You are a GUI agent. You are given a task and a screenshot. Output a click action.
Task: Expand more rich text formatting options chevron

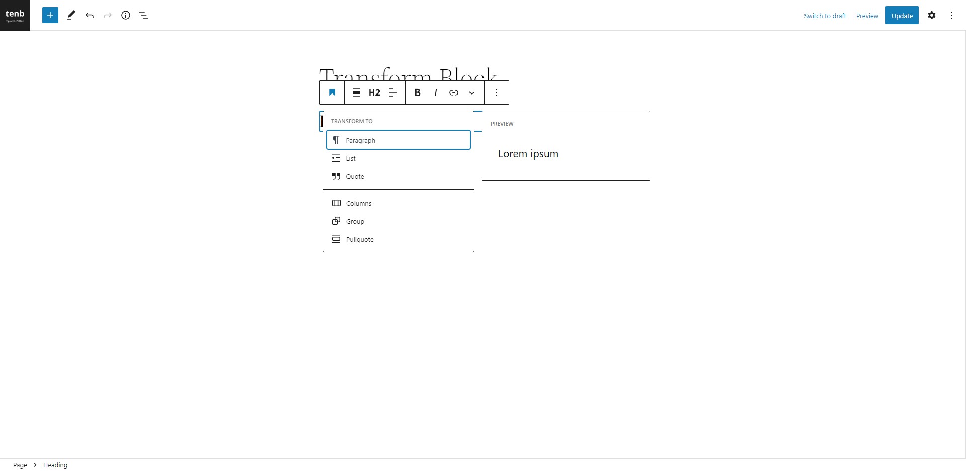pyautogui.click(x=472, y=92)
